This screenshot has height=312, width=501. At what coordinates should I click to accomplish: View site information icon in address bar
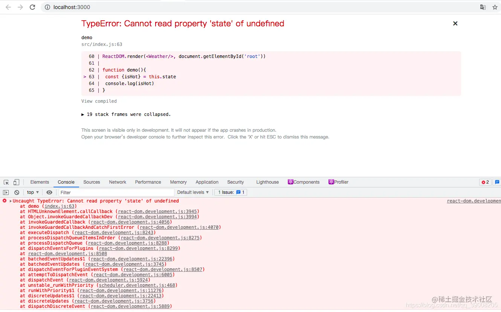47,7
